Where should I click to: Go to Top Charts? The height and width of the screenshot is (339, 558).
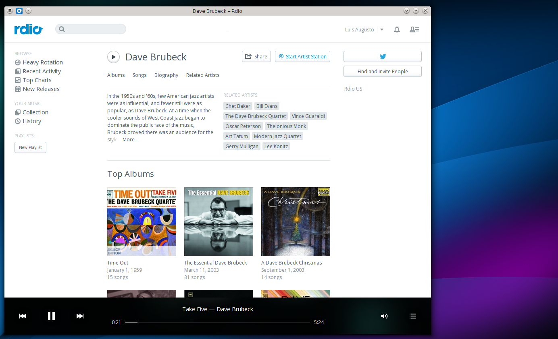33,80
